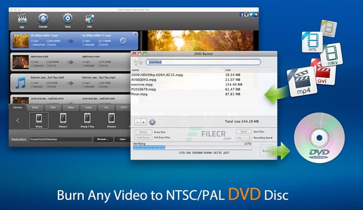Screen dimensions: 363x210
Task: Switch to the Devices tab
Action: click(x=18, y=107)
